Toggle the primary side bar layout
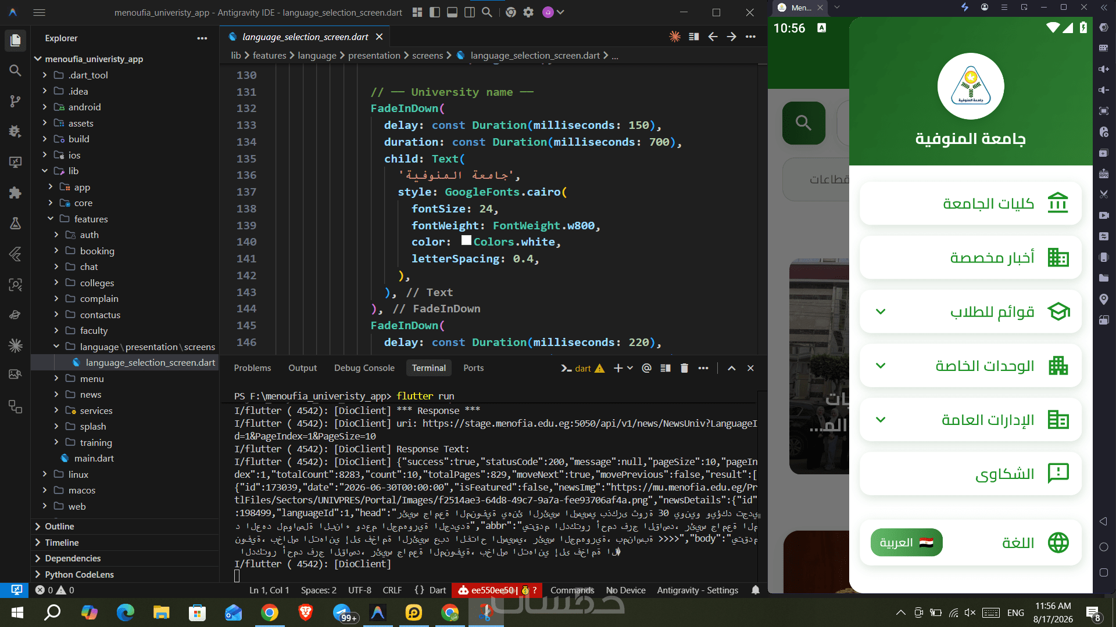The height and width of the screenshot is (627, 1116). click(434, 12)
